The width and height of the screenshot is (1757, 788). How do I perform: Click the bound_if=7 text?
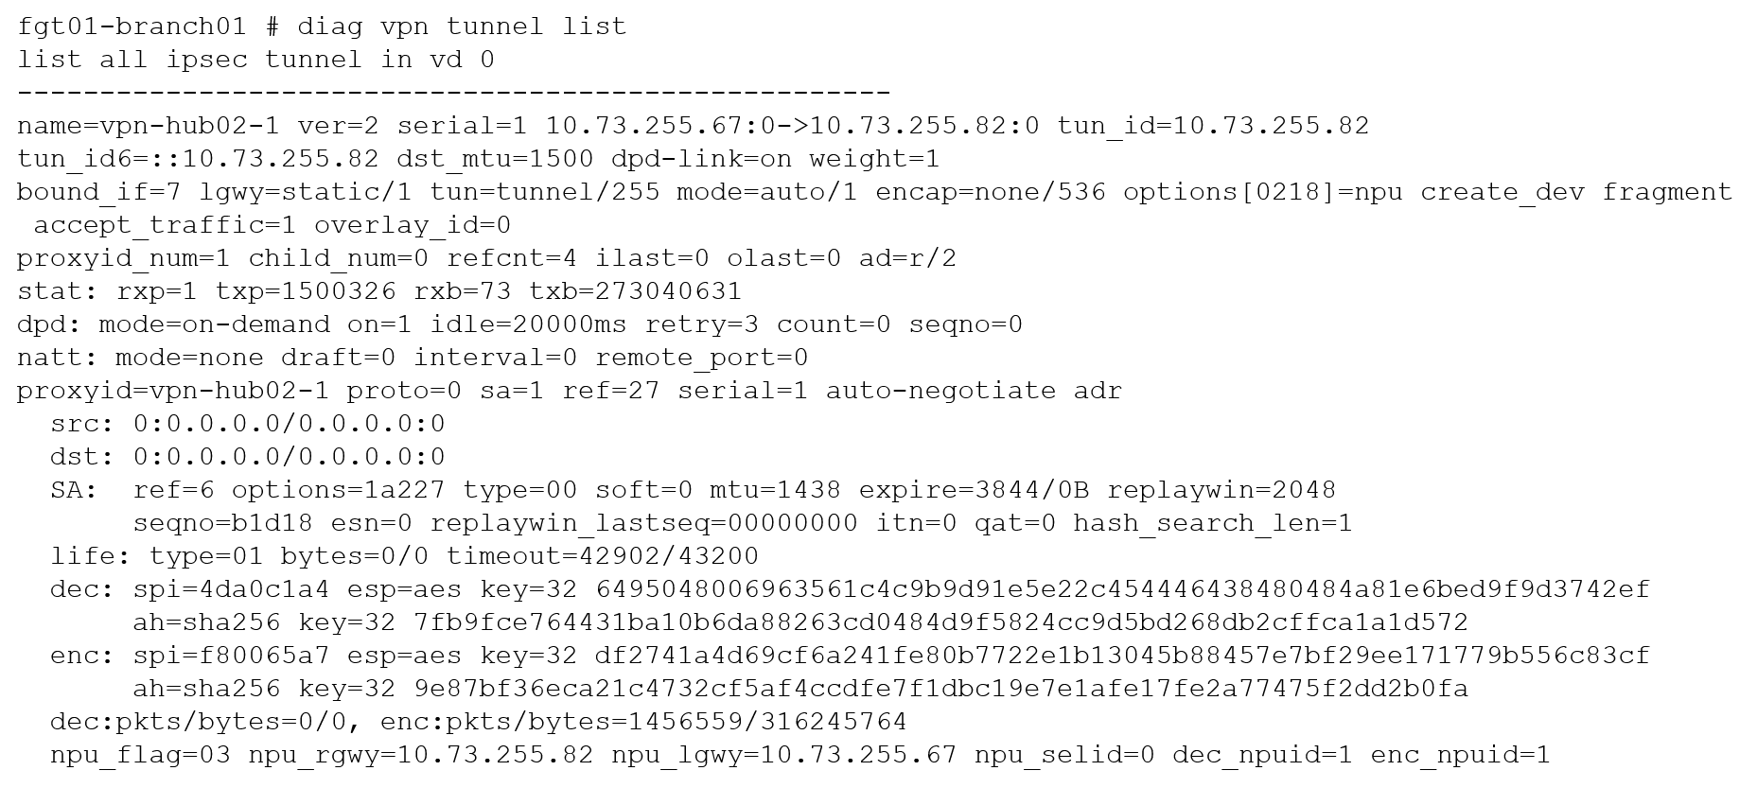point(98,192)
